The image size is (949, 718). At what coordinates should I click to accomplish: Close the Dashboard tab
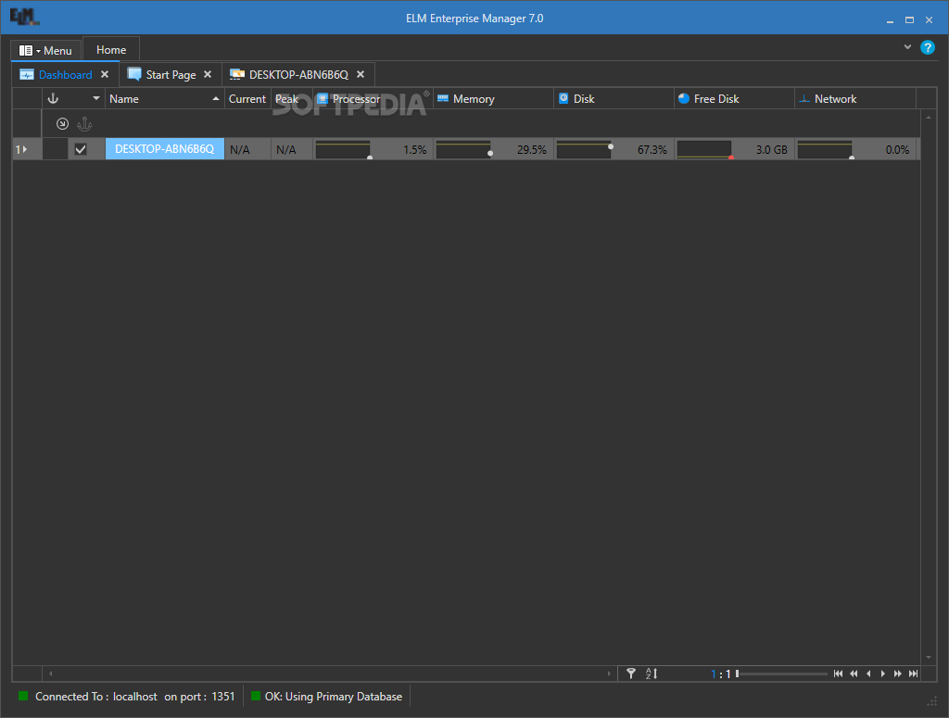coord(105,74)
